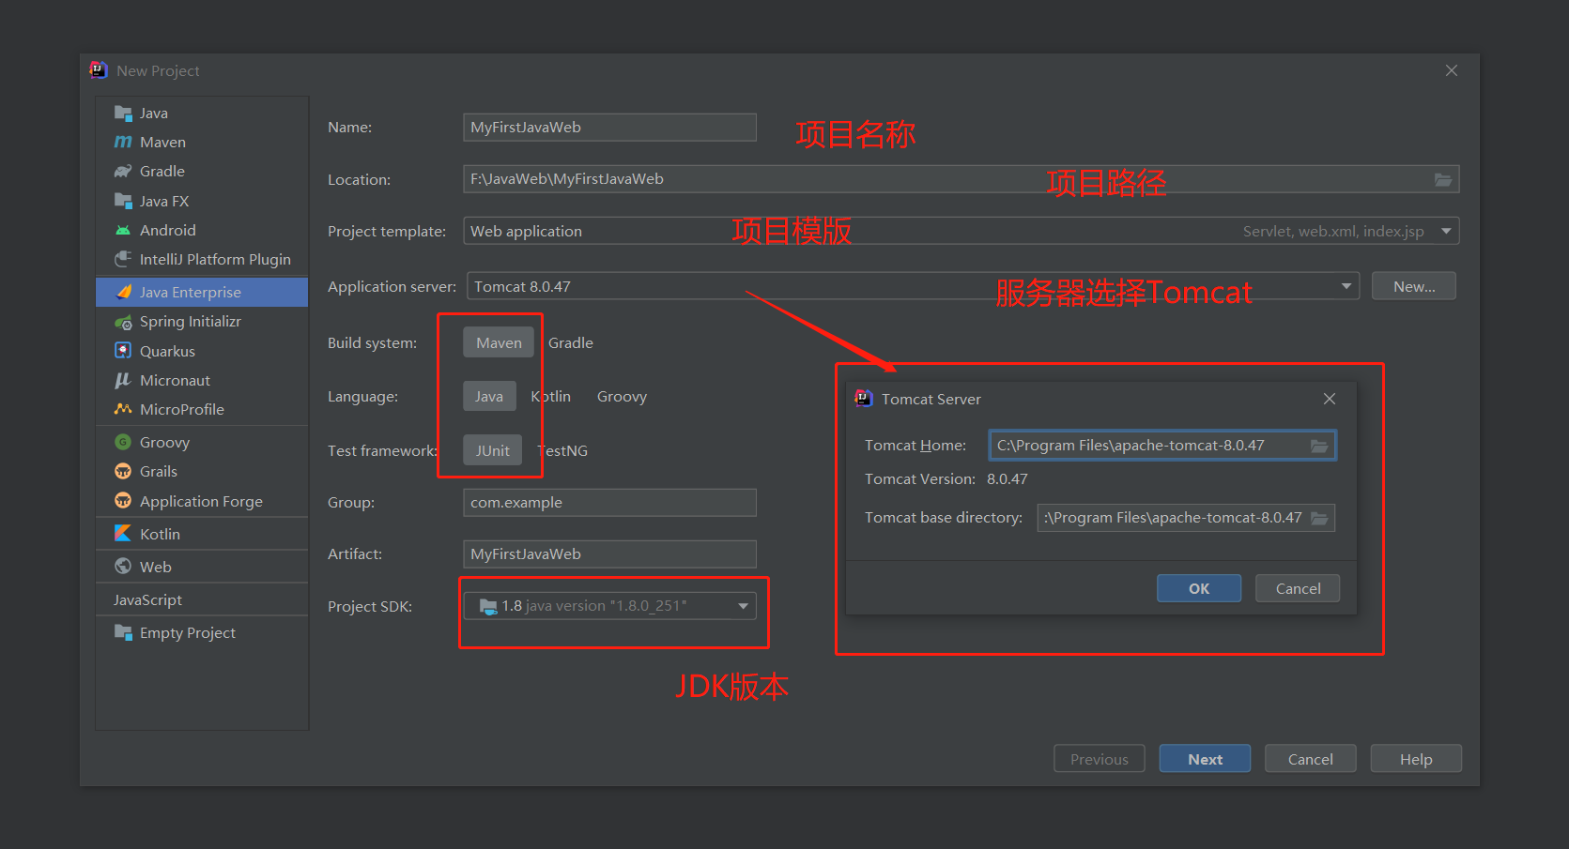1569x849 pixels.
Task: Close the Tomcat Server dialog
Action: [x=1330, y=399]
